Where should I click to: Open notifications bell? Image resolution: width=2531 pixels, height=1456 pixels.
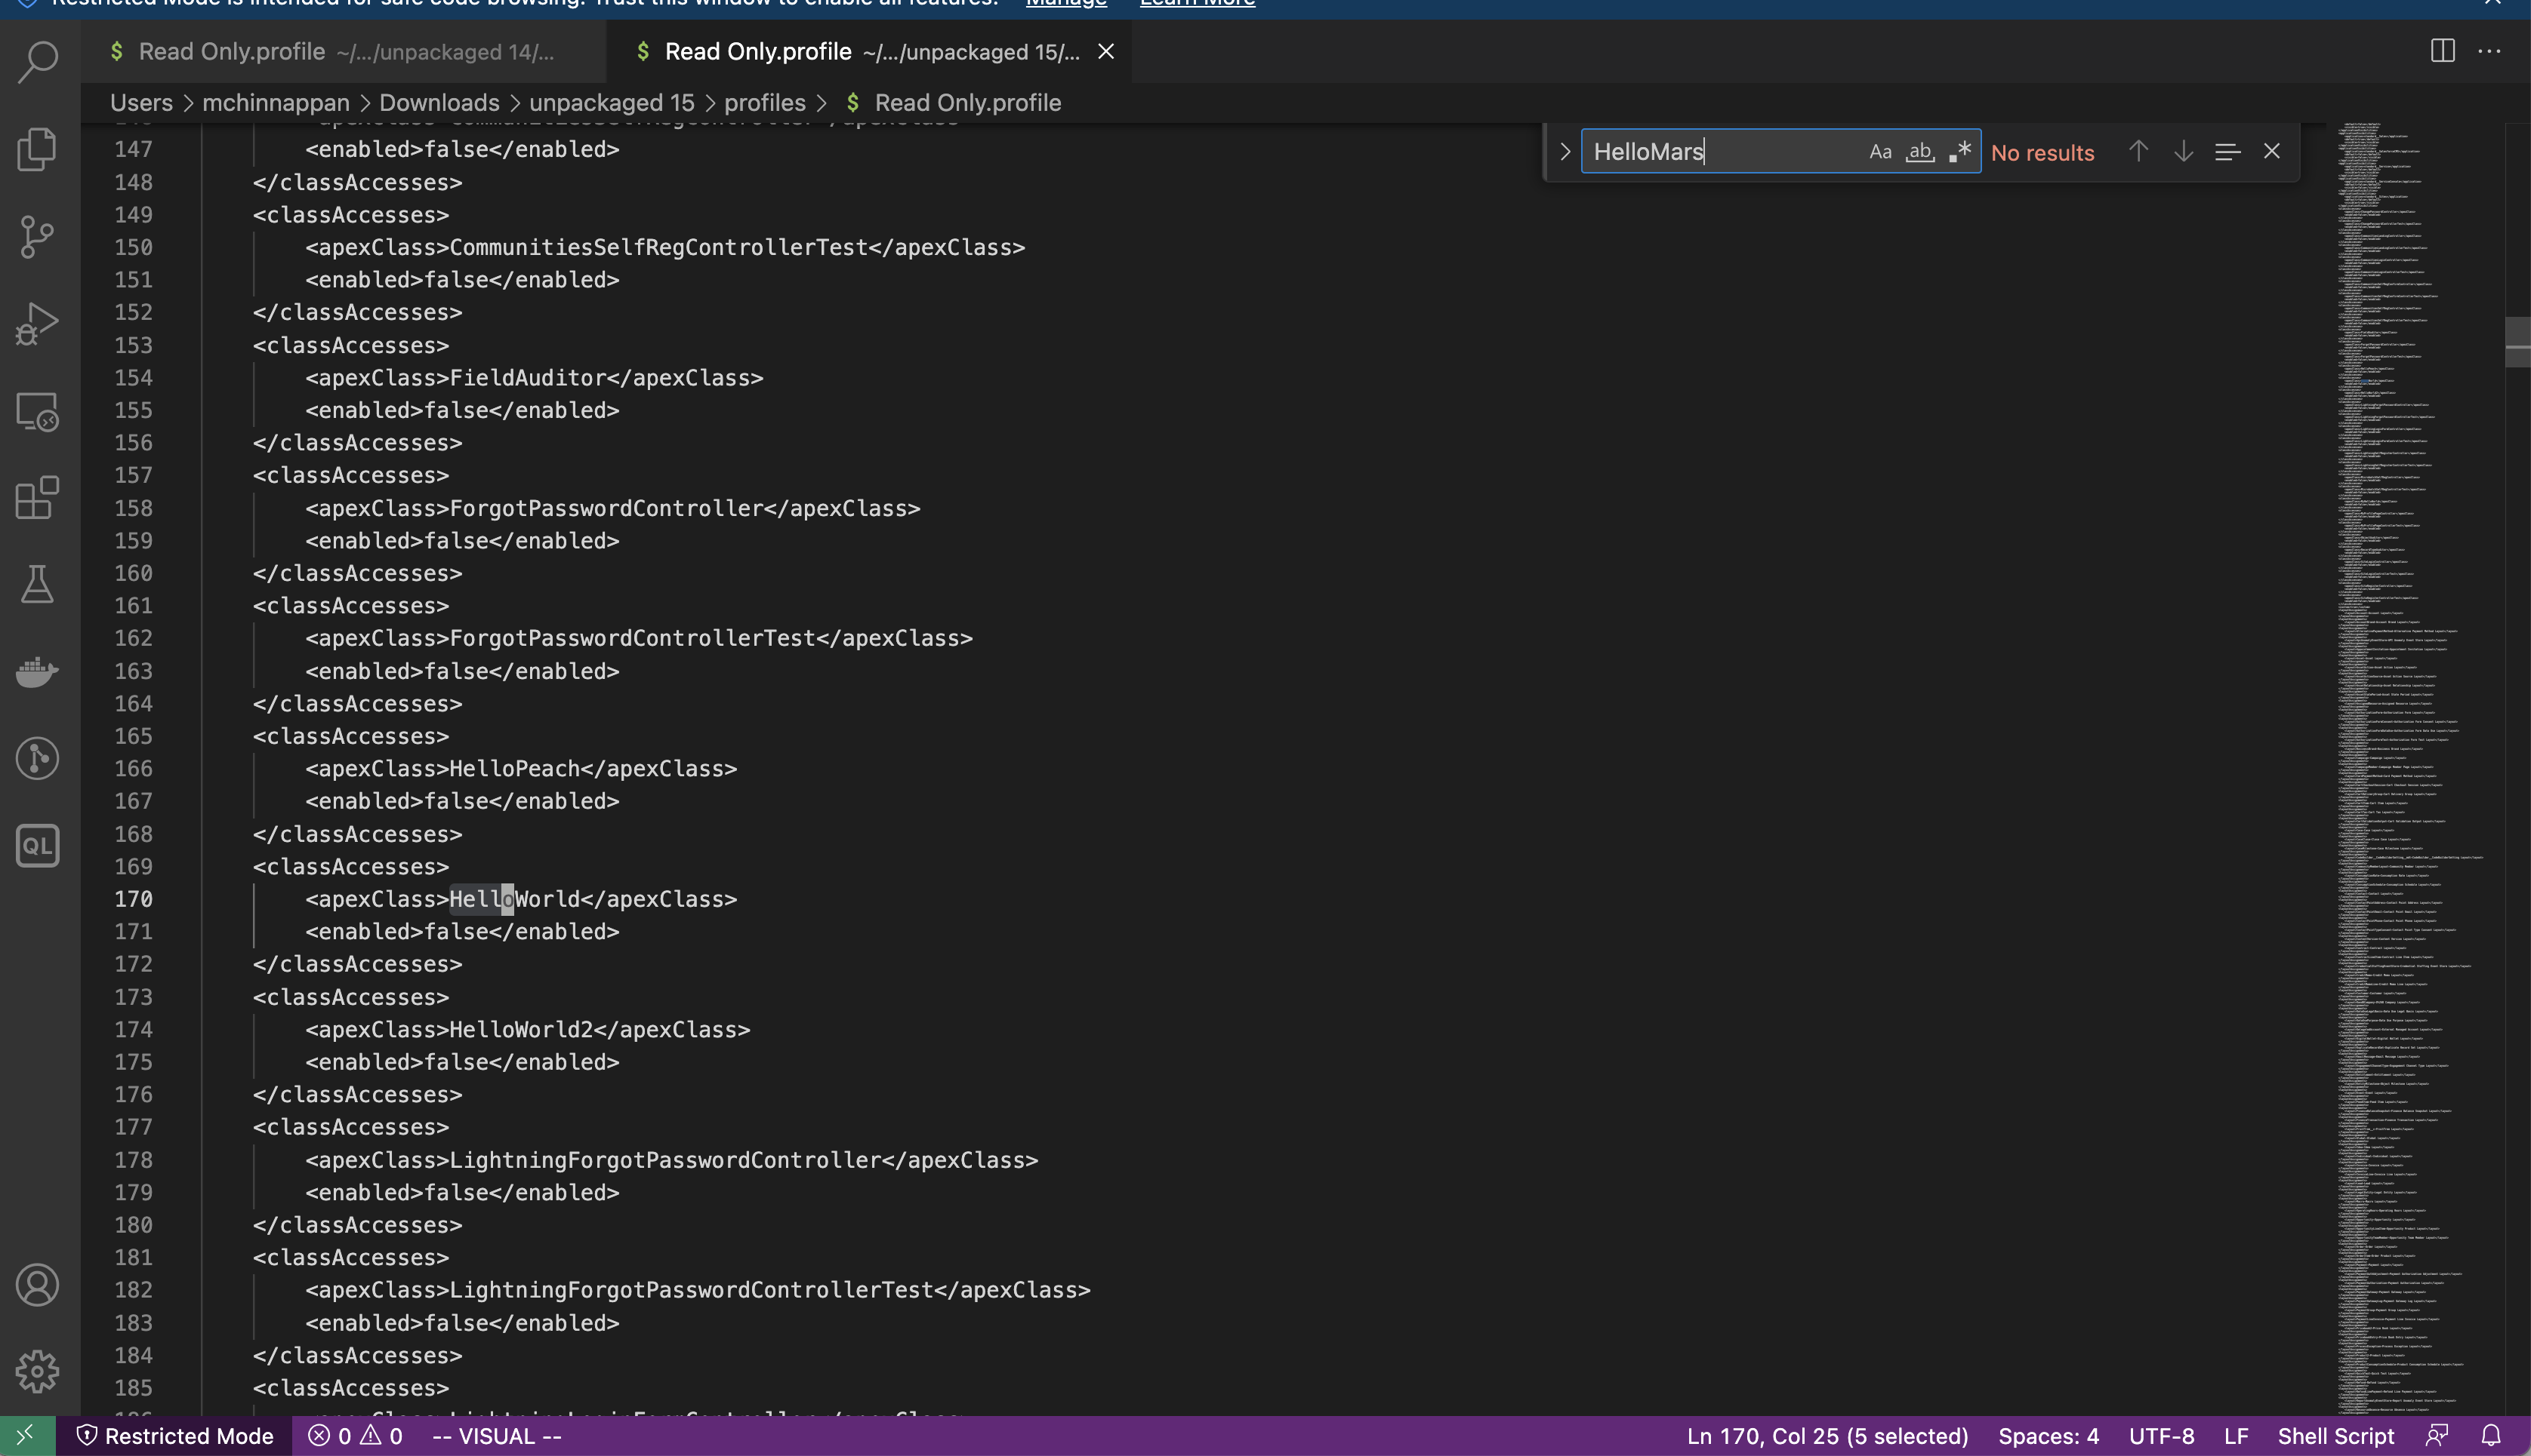click(2491, 1436)
